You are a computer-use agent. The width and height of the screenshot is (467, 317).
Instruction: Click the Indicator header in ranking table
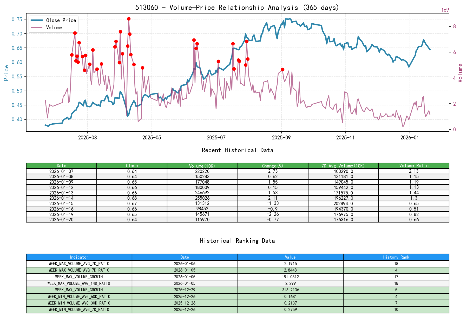(79, 257)
